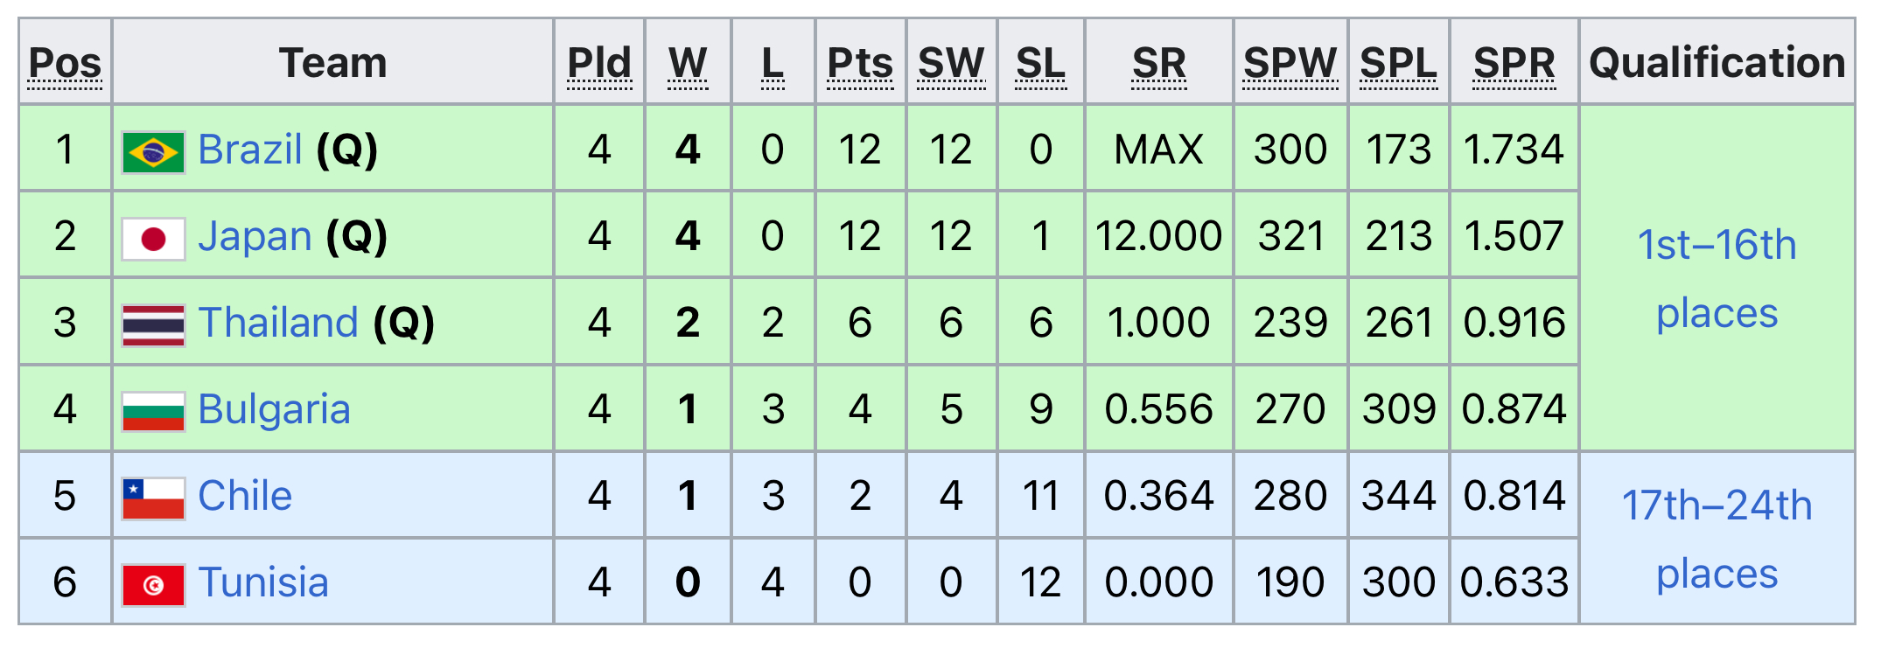The height and width of the screenshot is (648, 1888).
Task: Click the SPR column header abbreviation
Action: pyautogui.click(x=1514, y=64)
